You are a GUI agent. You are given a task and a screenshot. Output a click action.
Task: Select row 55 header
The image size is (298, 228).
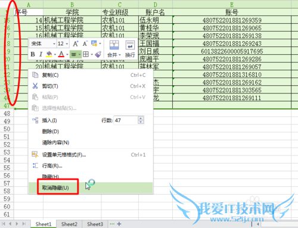coord(7,168)
